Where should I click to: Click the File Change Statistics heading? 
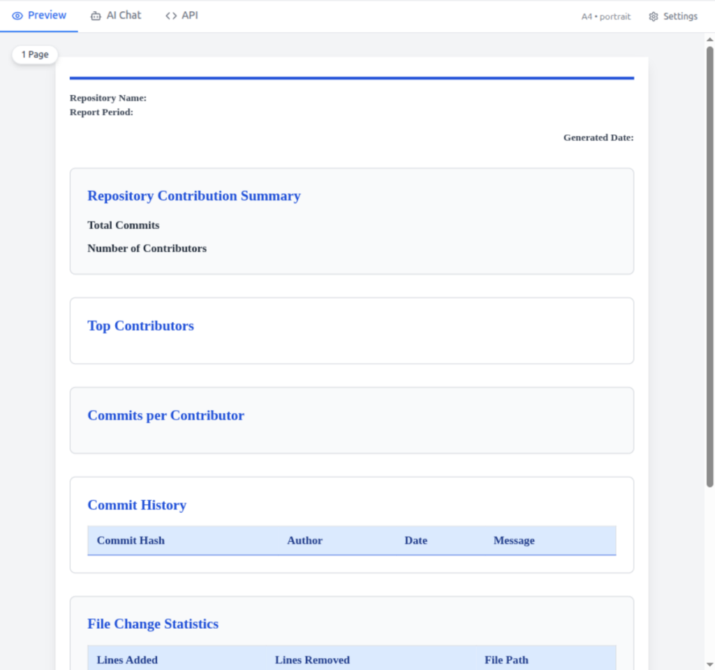(x=153, y=623)
